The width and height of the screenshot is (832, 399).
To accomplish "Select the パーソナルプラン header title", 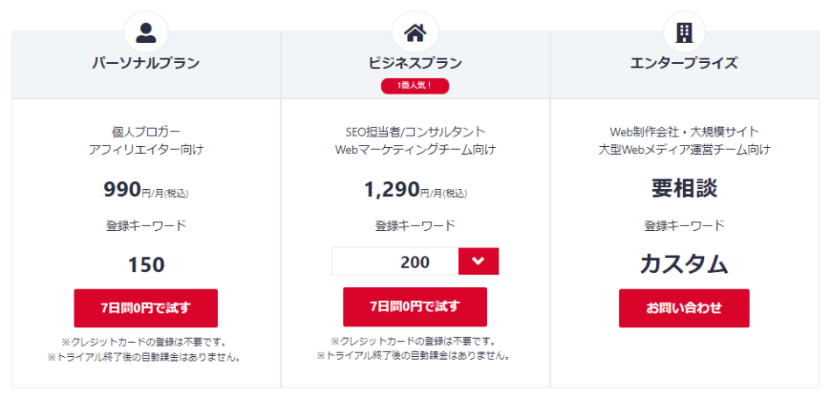I will (x=146, y=63).
